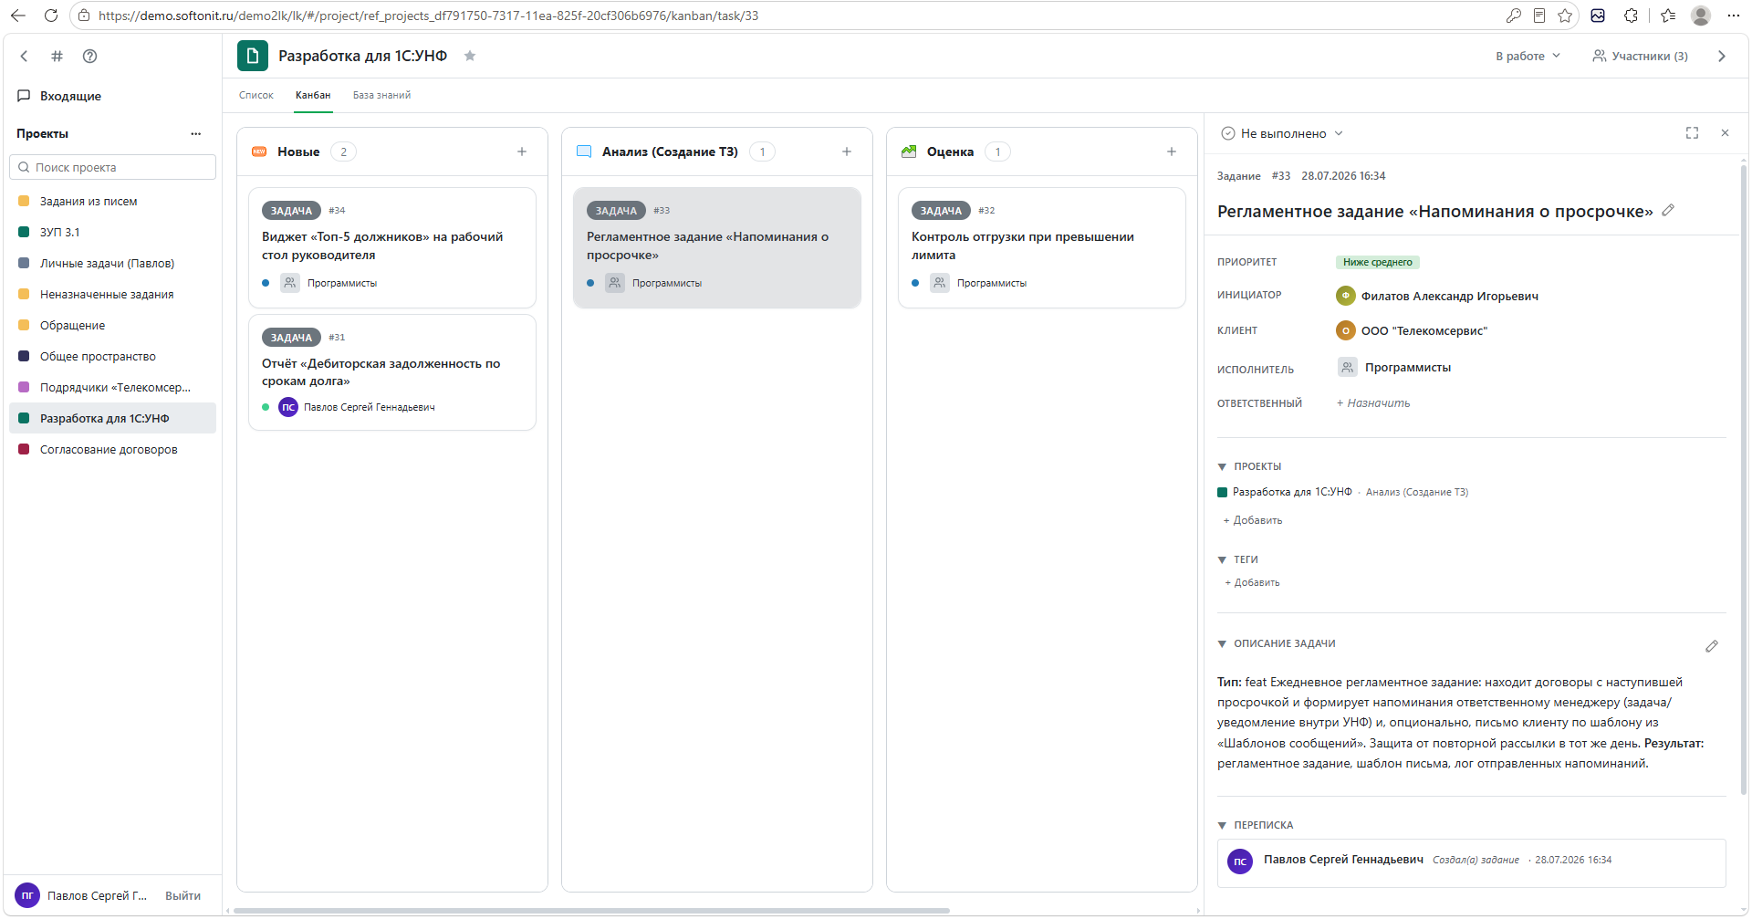This screenshot has height=919, width=1752.
Task: Open the help question mark icon
Action: pos(89,56)
